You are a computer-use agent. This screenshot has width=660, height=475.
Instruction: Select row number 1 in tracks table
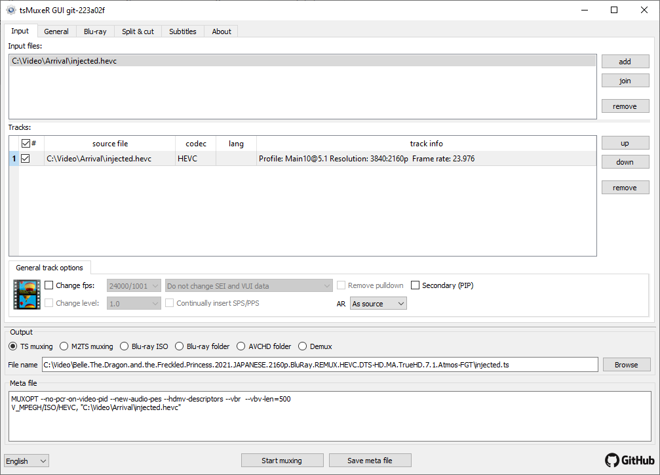(14, 159)
